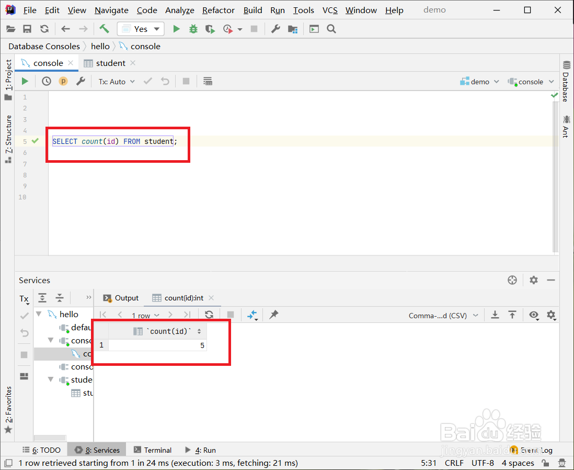Click the green analysis status indicator

click(x=555, y=95)
